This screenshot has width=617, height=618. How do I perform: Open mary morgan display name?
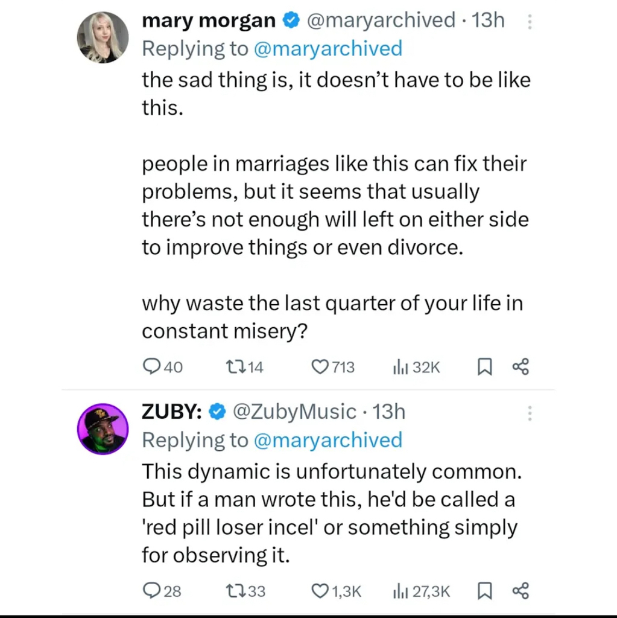pyautogui.click(x=208, y=21)
